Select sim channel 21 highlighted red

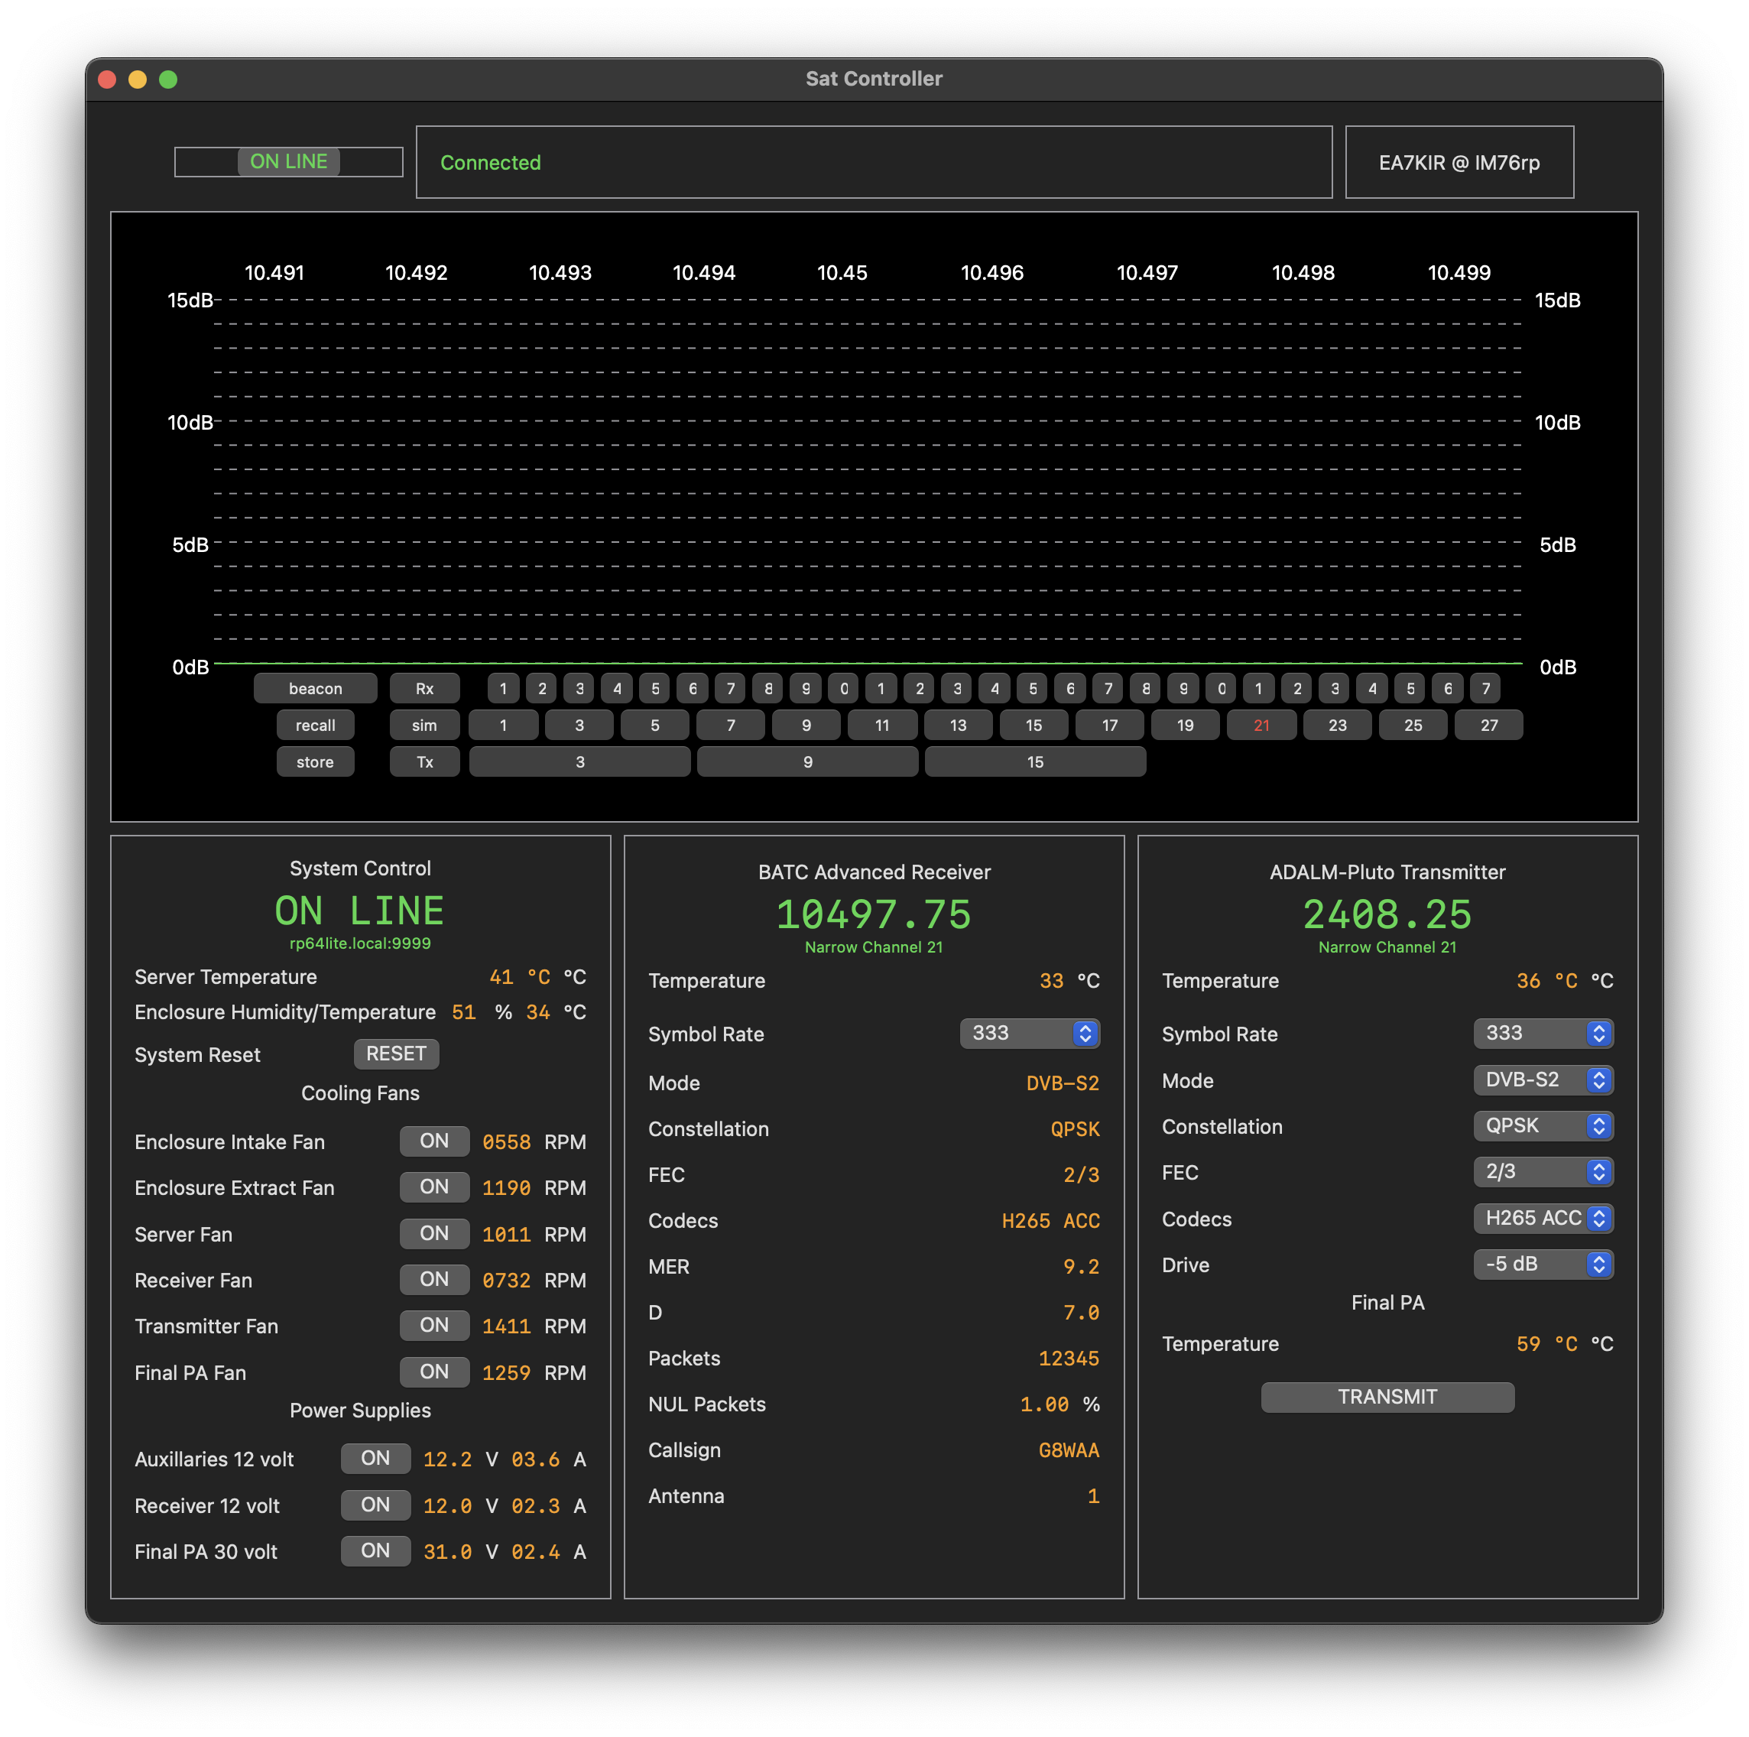click(x=1261, y=726)
